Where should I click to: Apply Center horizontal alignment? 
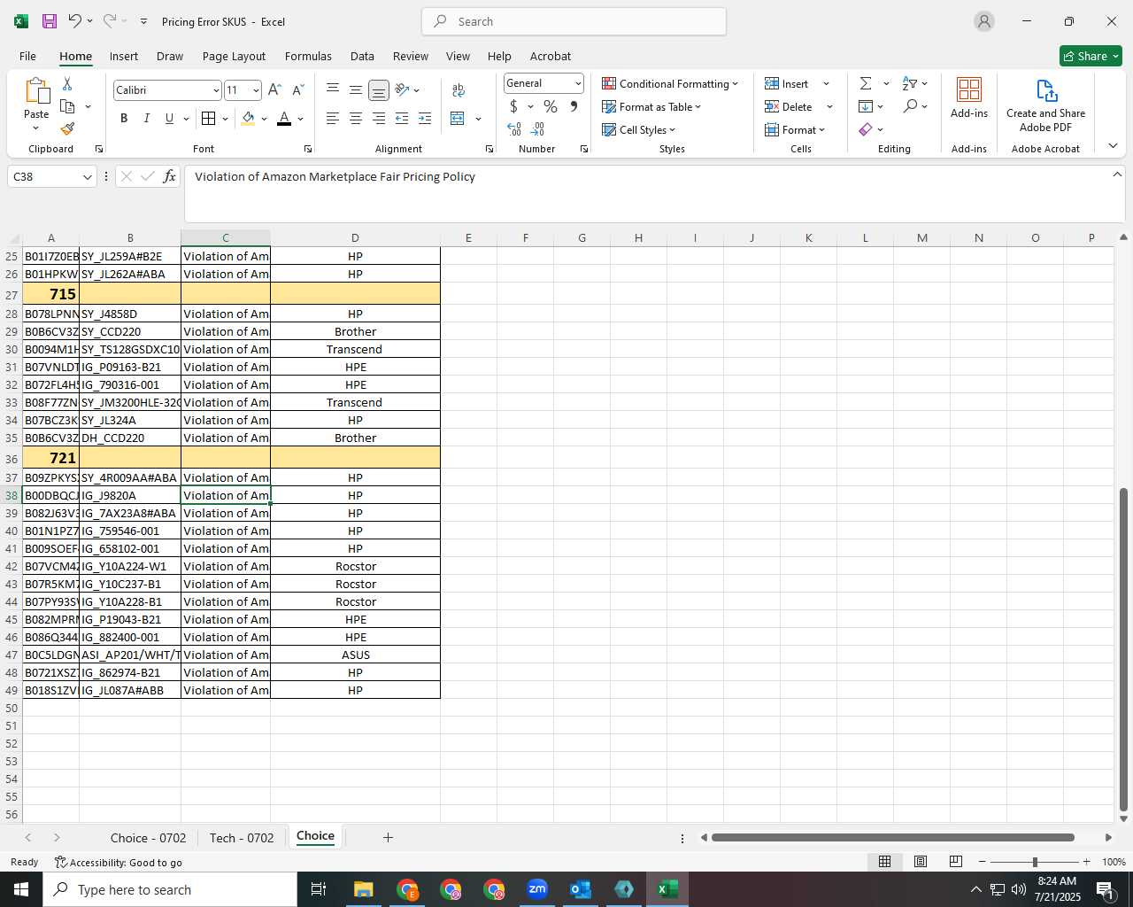tap(355, 118)
